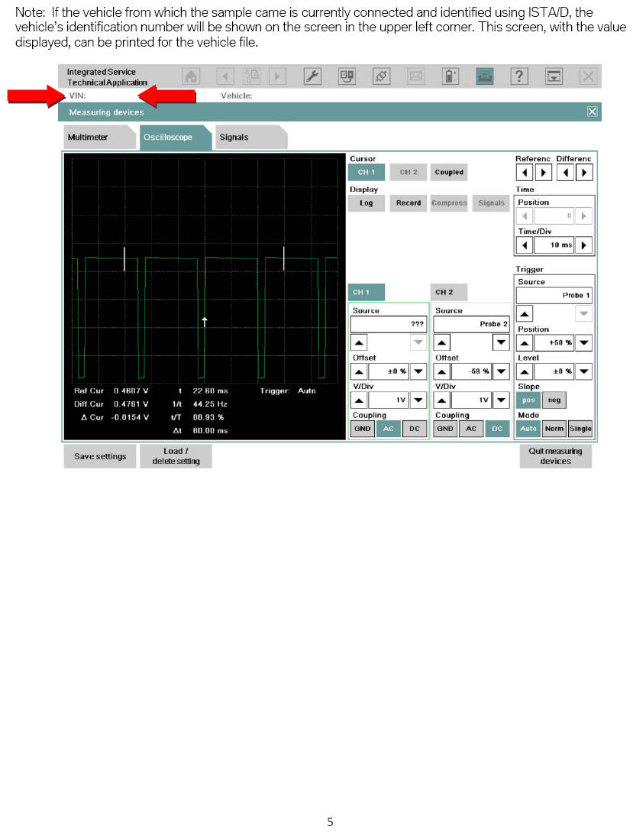Toggle the Compress display button
This screenshot has height=833, width=633.
pyautogui.click(x=449, y=203)
